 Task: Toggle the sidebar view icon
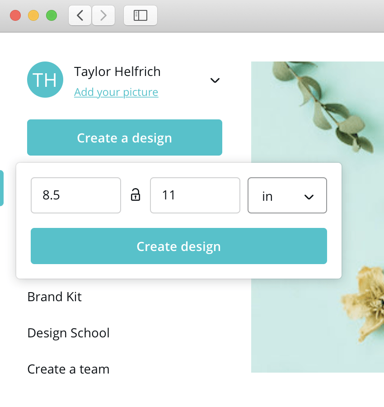pyautogui.click(x=140, y=15)
